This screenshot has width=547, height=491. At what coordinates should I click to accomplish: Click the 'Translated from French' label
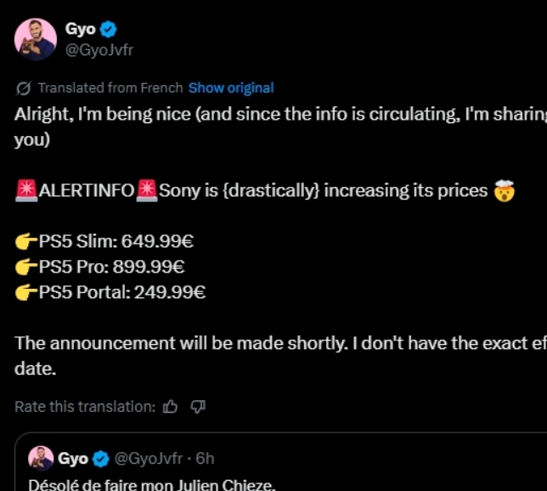click(110, 87)
